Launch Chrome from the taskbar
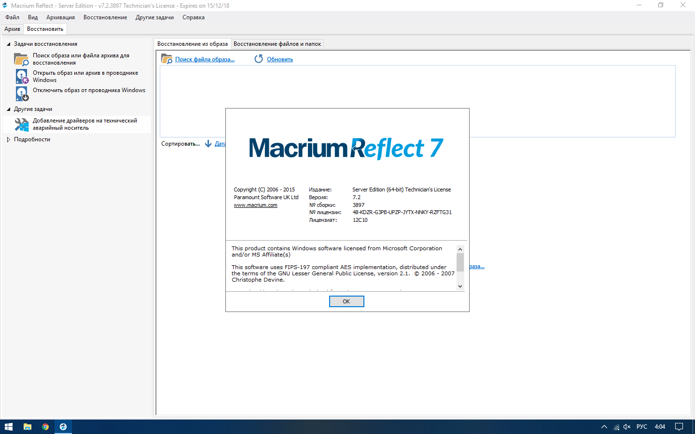Image resolution: width=695 pixels, height=434 pixels. click(45, 427)
